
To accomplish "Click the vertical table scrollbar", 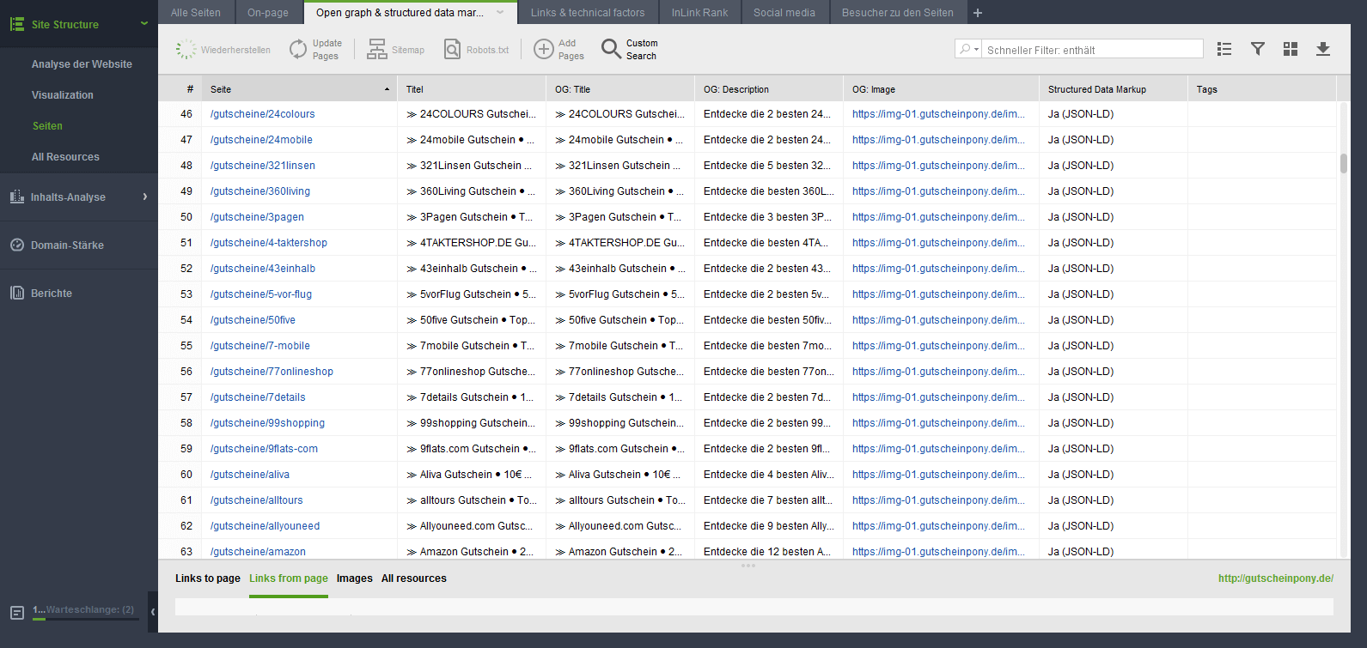I will pos(1344,163).
